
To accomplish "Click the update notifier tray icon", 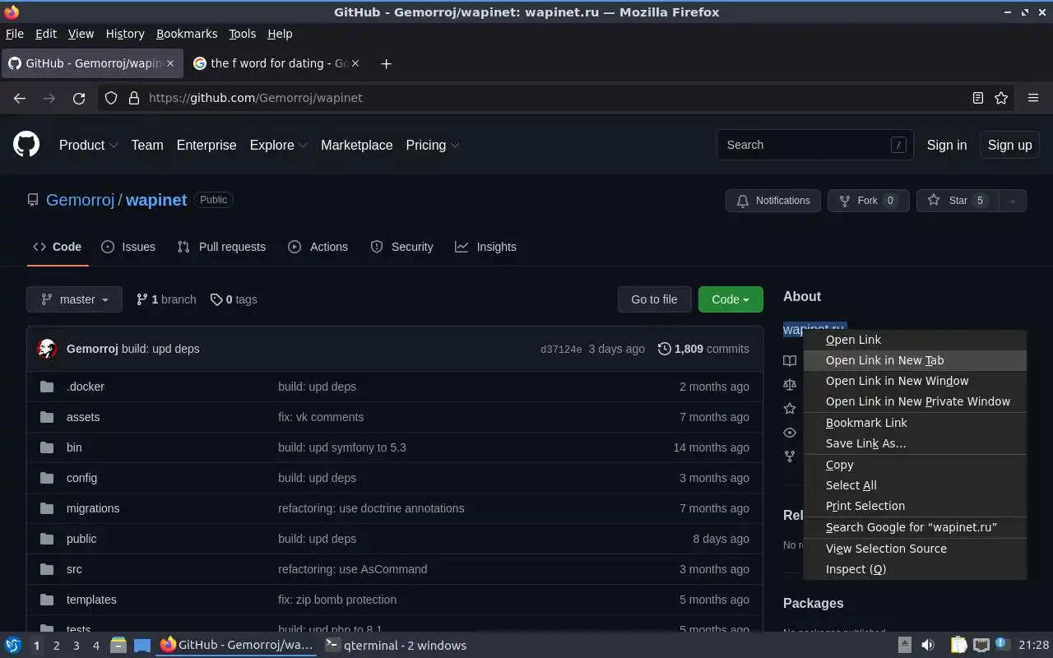I will tap(1002, 645).
